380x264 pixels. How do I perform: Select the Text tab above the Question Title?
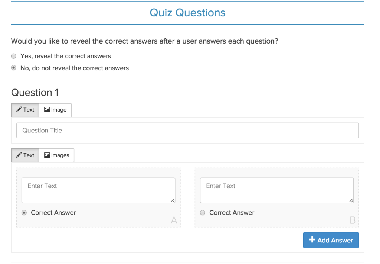[x=25, y=110]
